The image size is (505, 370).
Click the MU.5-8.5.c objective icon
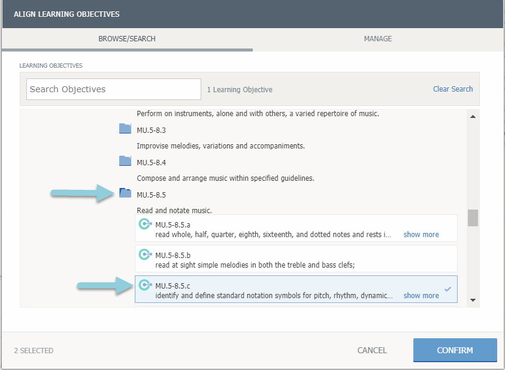144,285
